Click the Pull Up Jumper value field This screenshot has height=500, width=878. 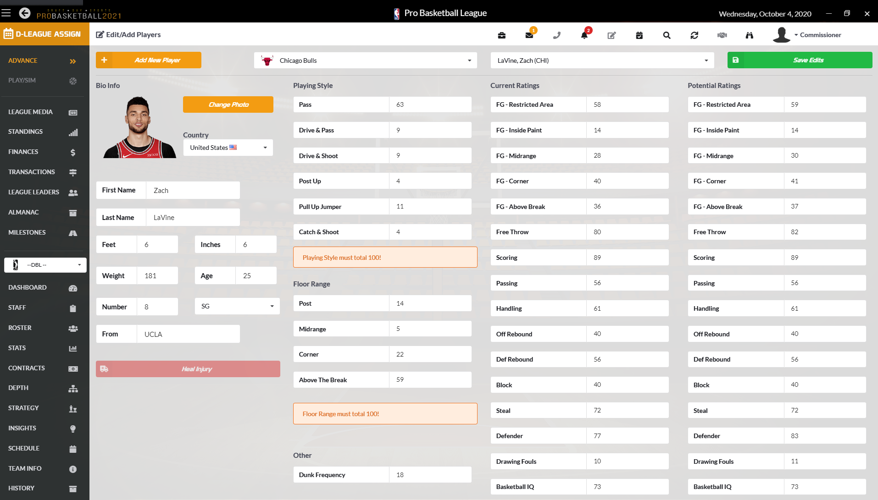point(430,207)
